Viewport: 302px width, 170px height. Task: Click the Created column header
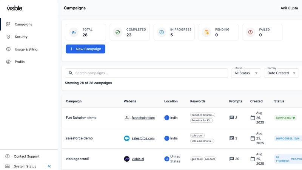[256, 101]
